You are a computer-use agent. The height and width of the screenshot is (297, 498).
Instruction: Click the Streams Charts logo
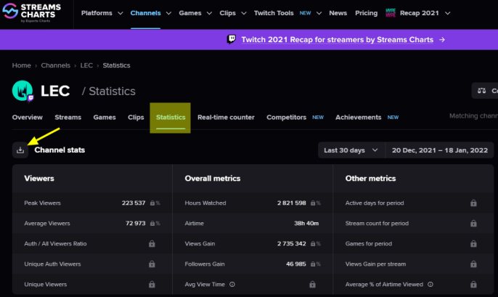31,12
